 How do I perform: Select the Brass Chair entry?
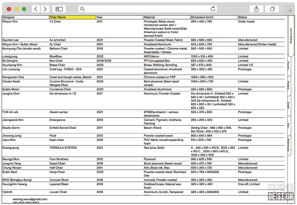coord(58,65)
